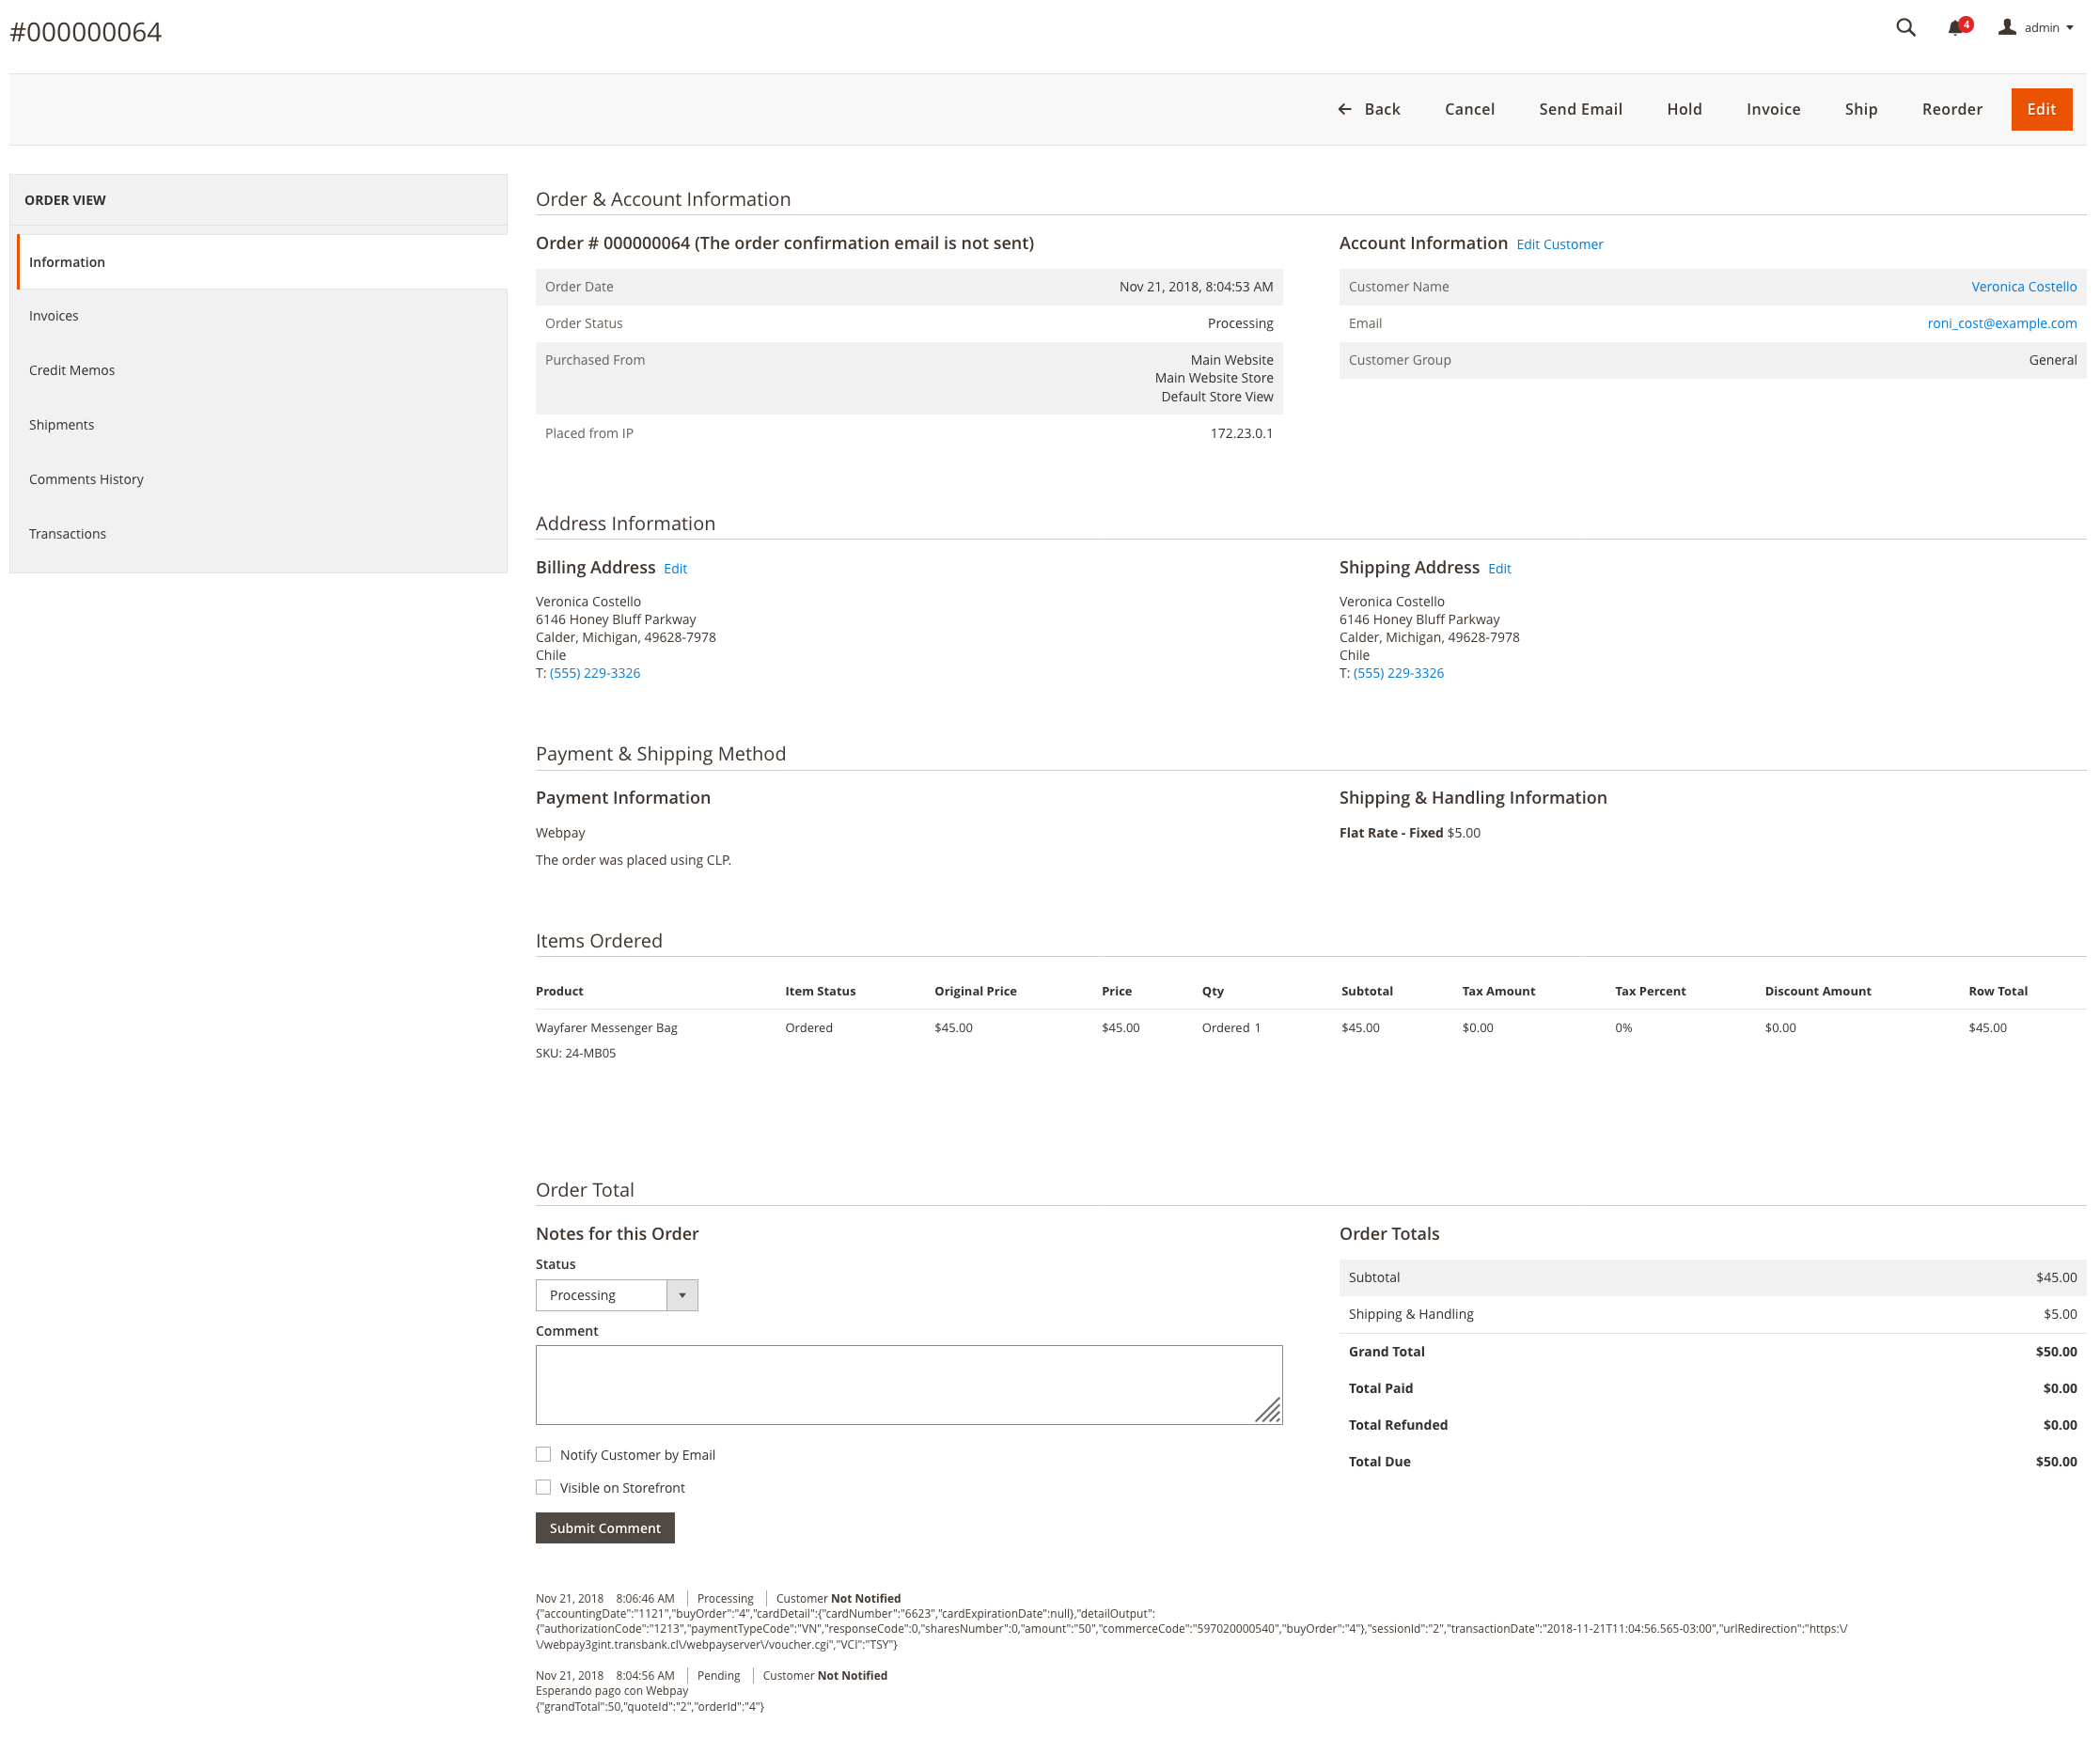Click the Back arrow button
The image size is (2100, 1754).
[x=1369, y=109]
